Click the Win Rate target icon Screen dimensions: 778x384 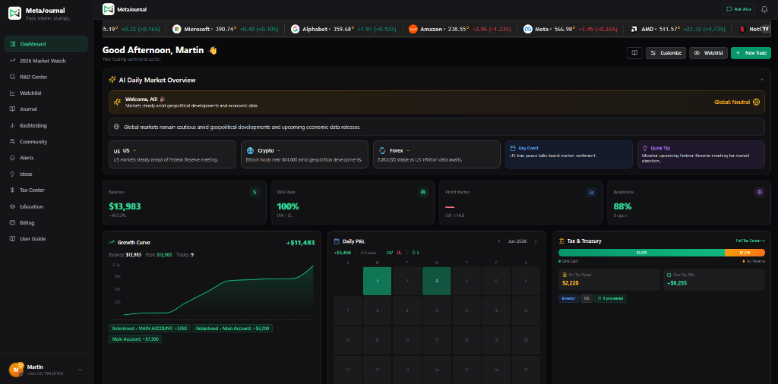(x=422, y=192)
